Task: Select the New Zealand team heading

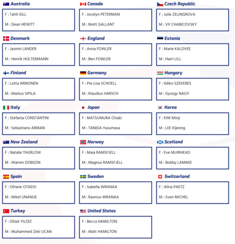Action: (x=24, y=142)
